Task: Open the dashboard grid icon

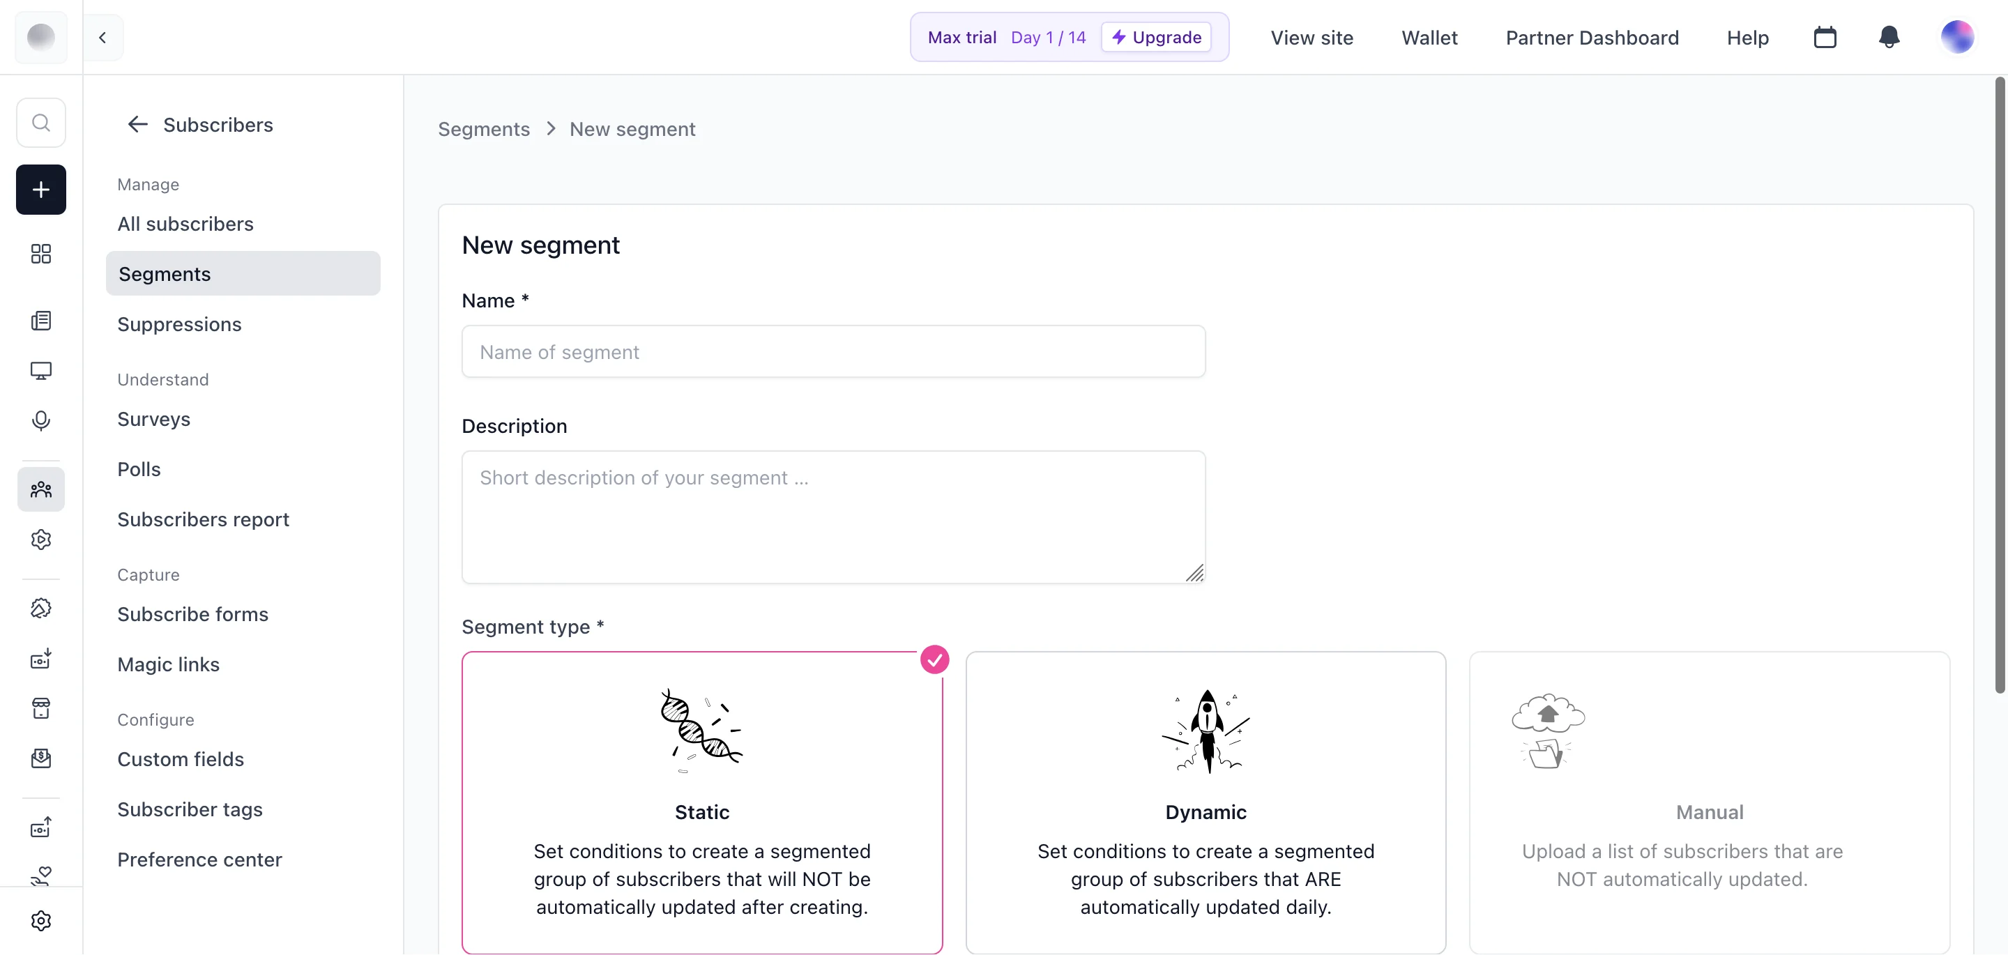Action: pyautogui.click(x=40, y=254)
